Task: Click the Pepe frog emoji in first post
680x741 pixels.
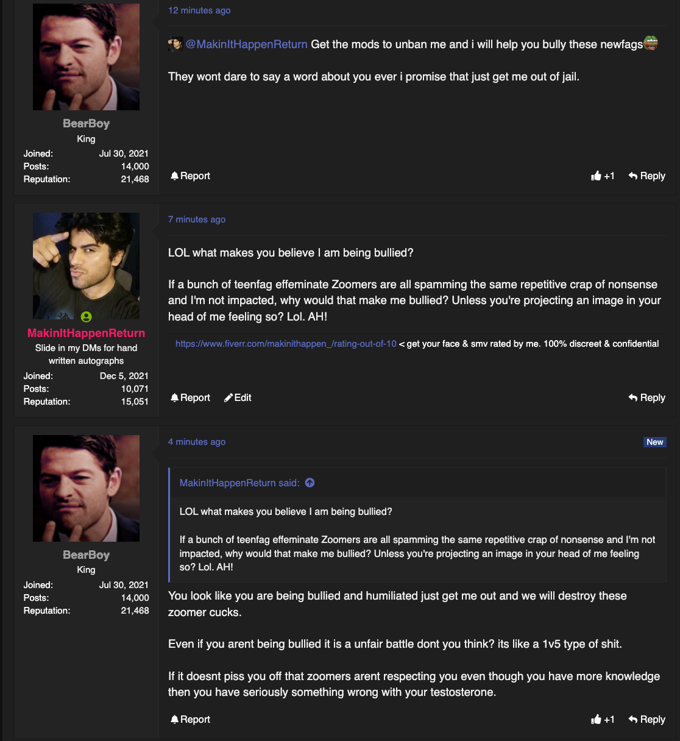Action: click(651, 43)
